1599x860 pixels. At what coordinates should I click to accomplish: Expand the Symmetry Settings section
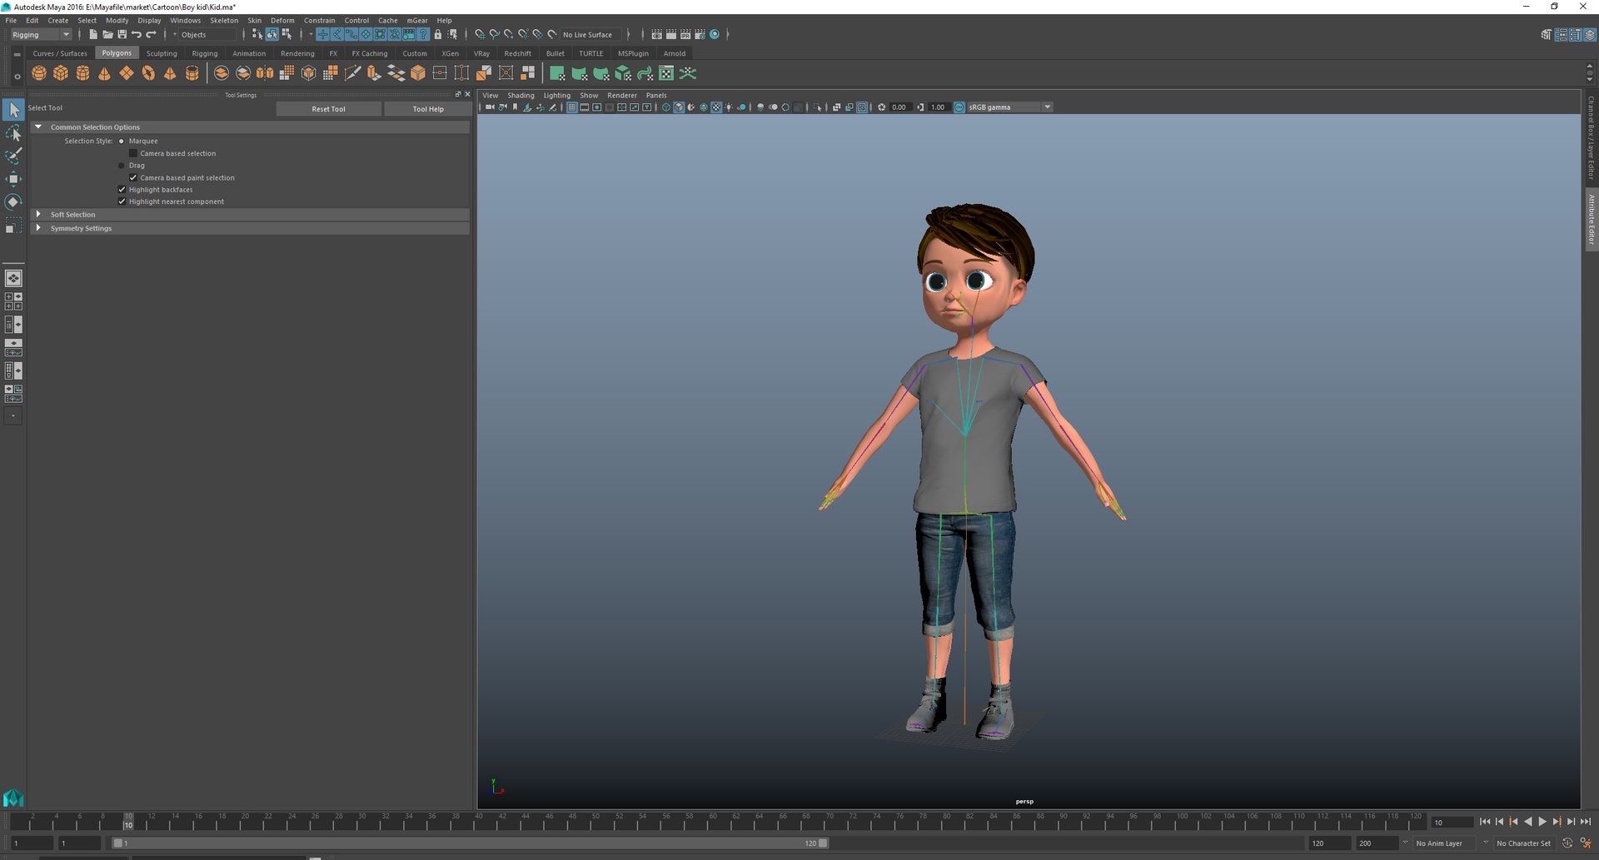[38, 228]
